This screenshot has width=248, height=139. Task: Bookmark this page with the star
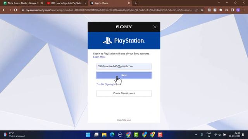pos(202,10)
